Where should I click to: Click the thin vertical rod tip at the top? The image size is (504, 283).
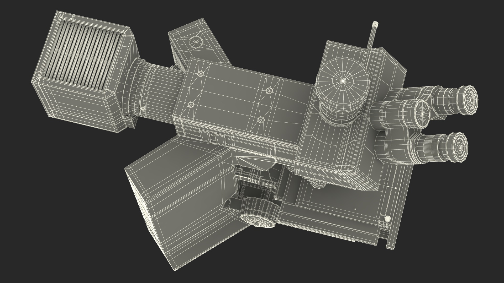375,25
